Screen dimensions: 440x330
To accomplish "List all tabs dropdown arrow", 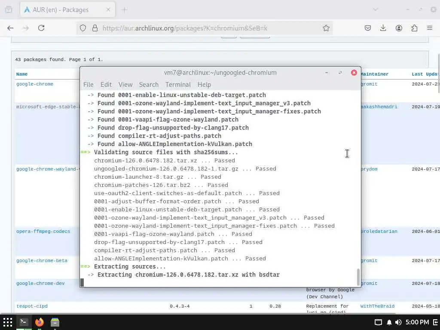I will click(375, 10).
